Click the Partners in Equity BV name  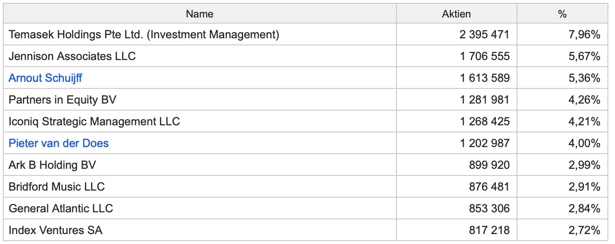(62, 100)
